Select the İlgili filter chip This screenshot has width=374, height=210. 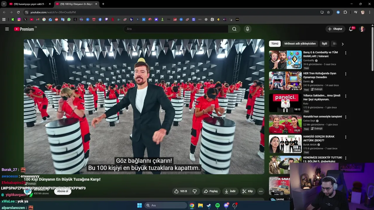324,44
